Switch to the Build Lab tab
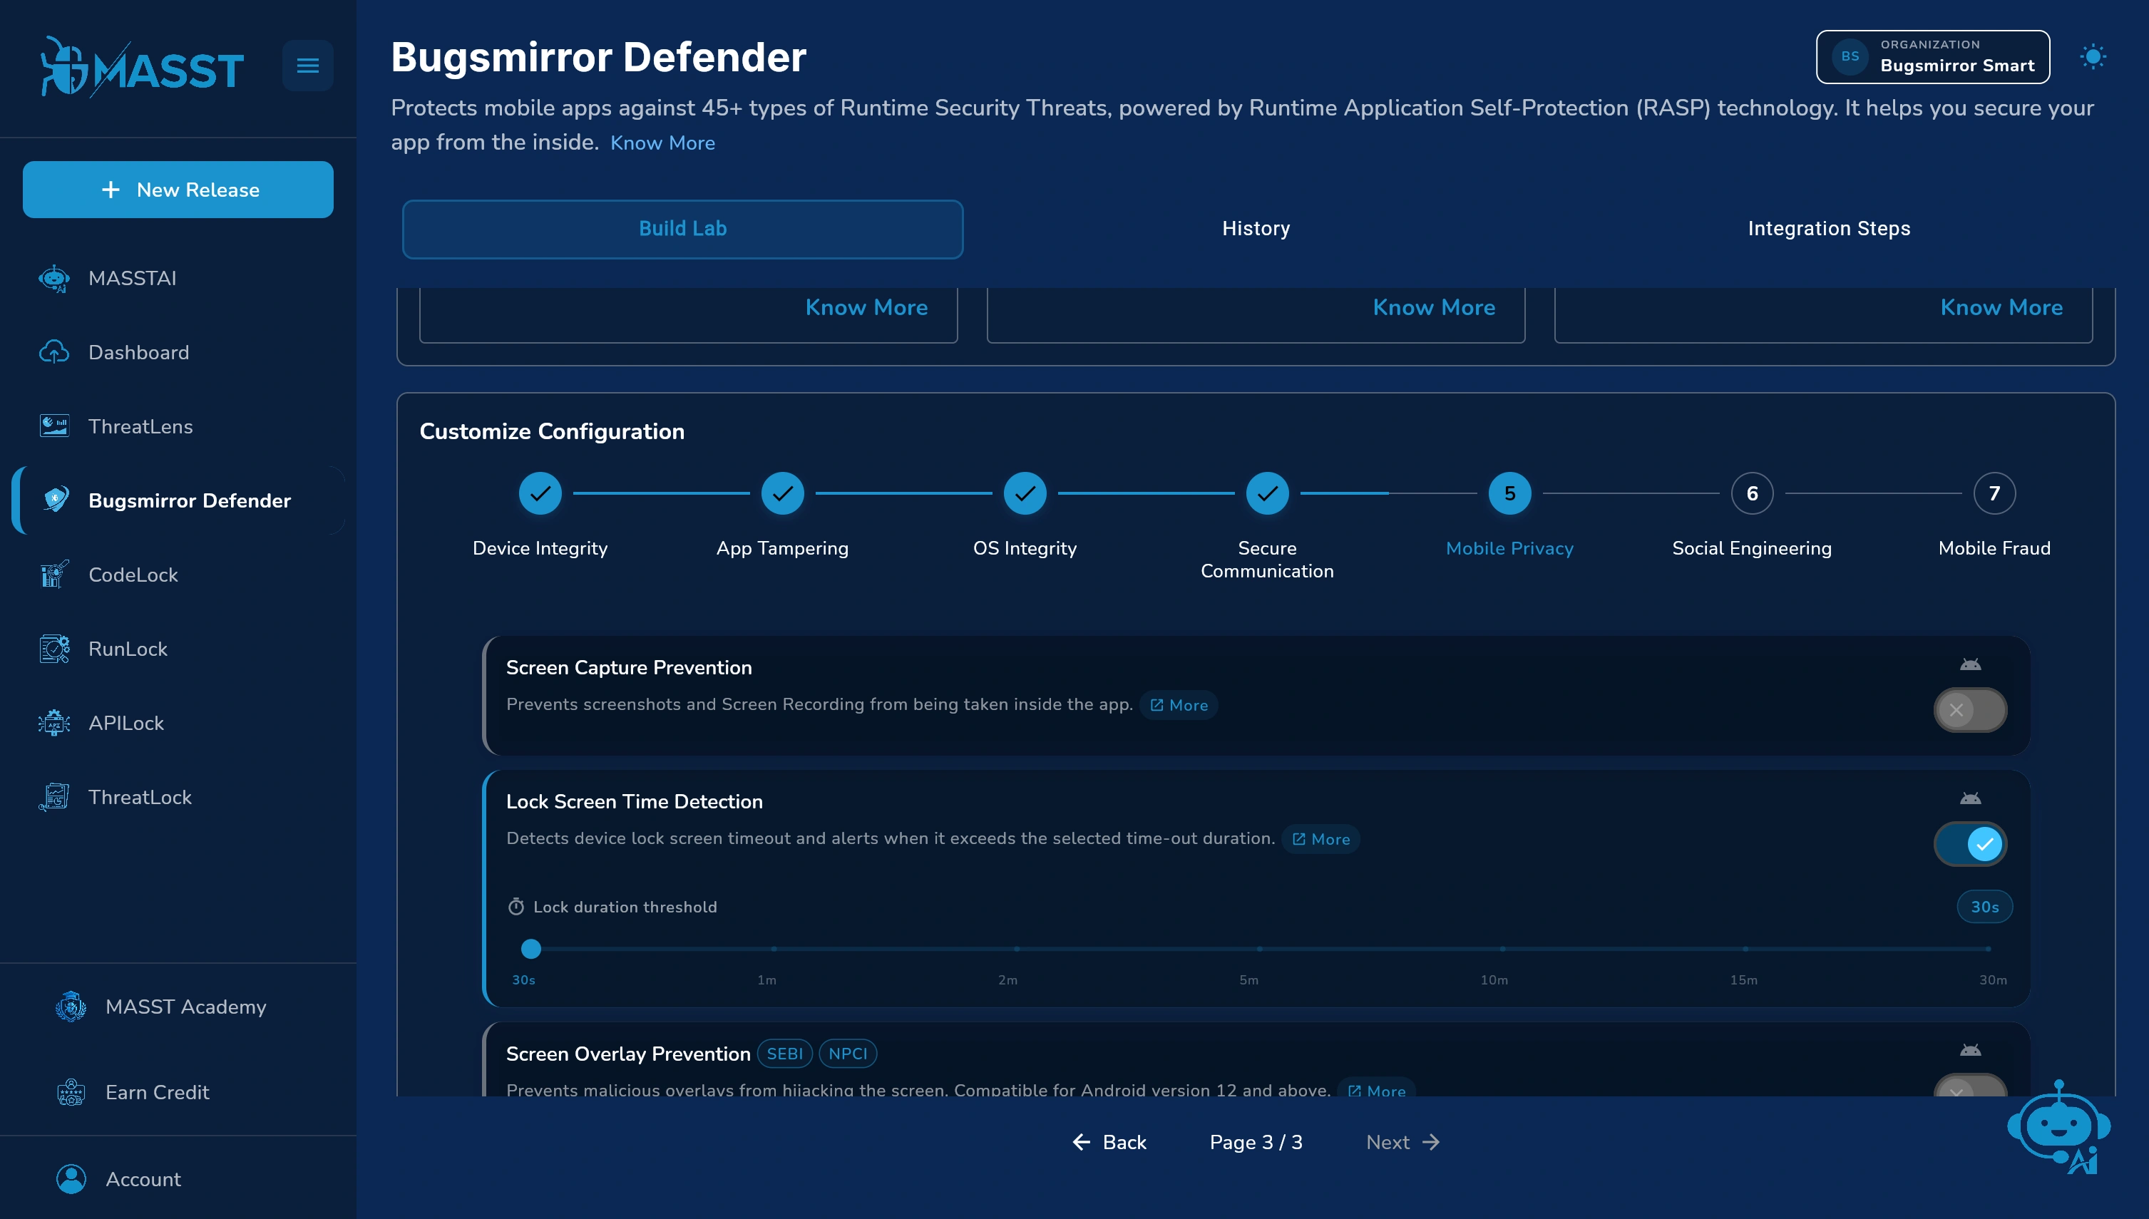Image resolution: width=2149 pixels, height=1219 pixels. [x=682, y=229]
